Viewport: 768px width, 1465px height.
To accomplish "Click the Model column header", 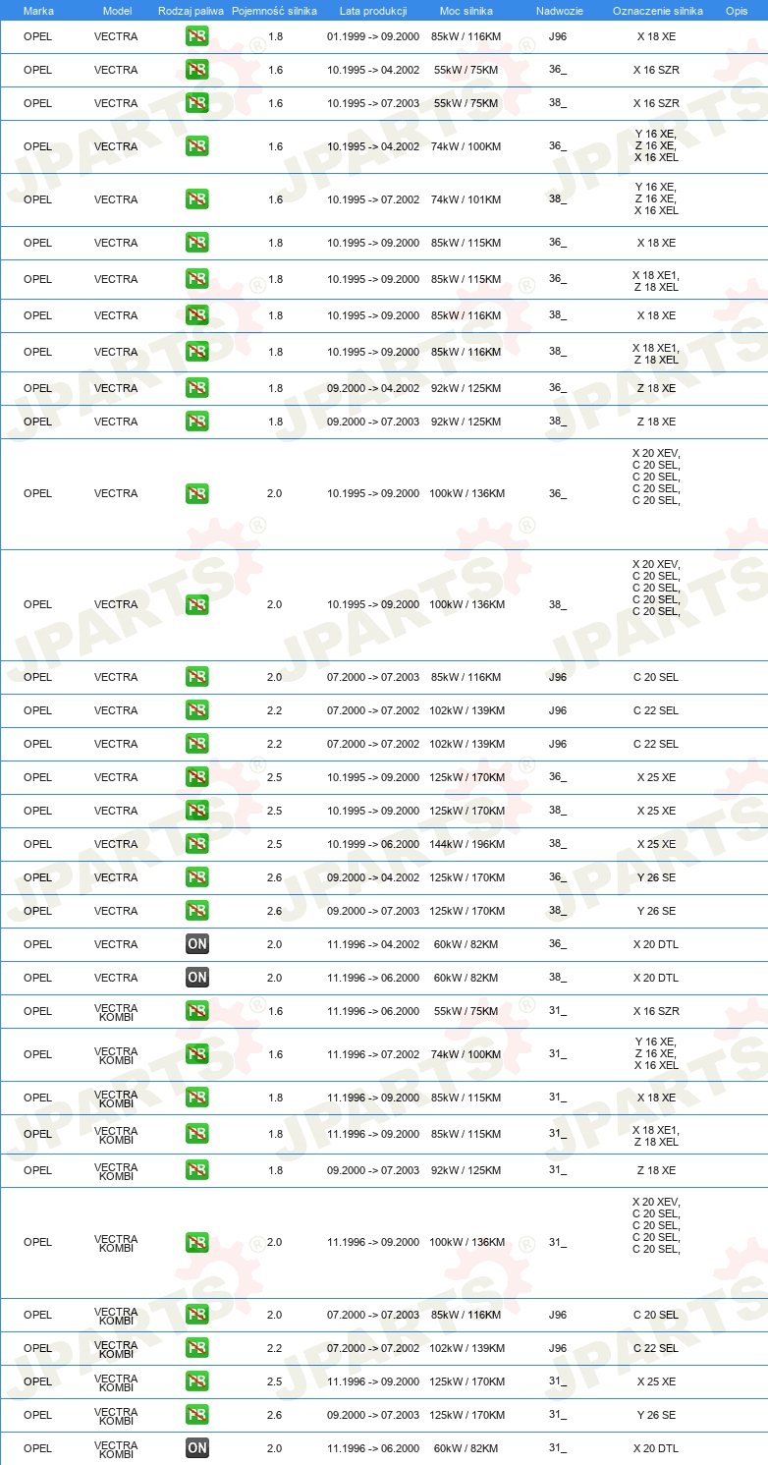I will (117, 10).
